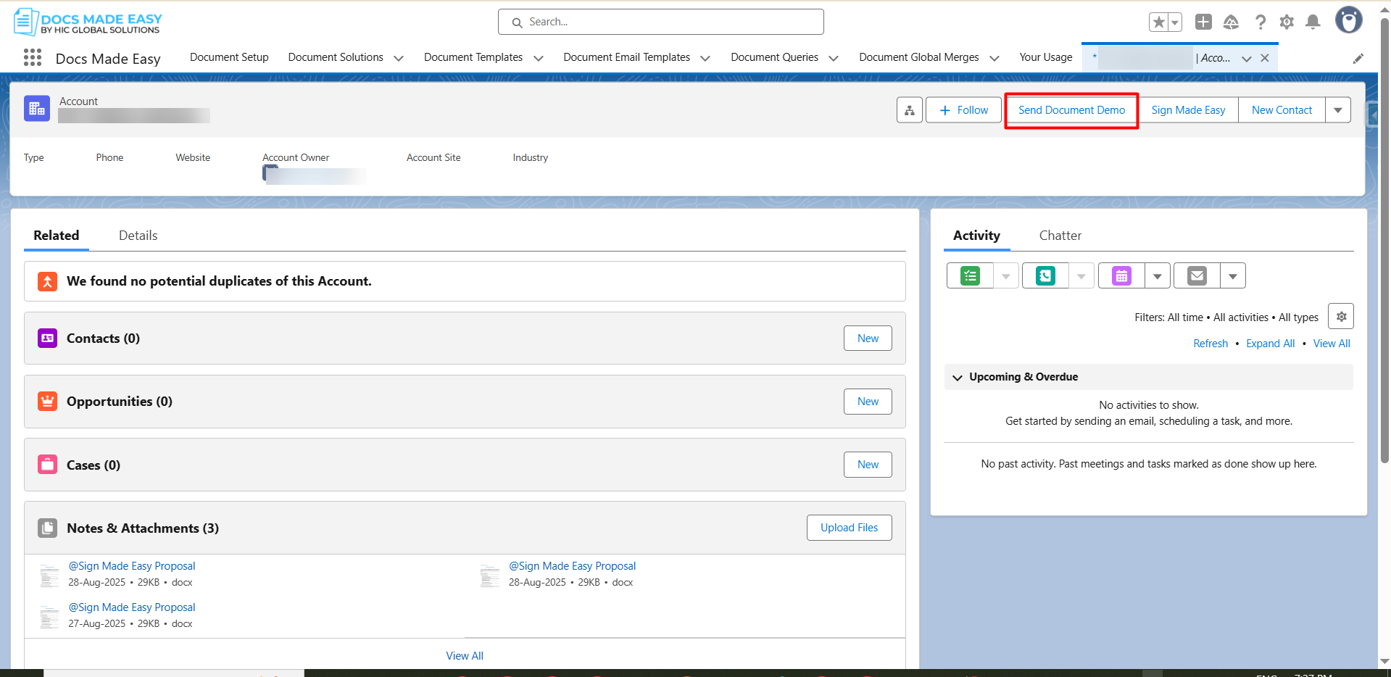The image size is (1391, 677).
Task: Open activity timeline filter settings gear
Action: (1341, 317)
